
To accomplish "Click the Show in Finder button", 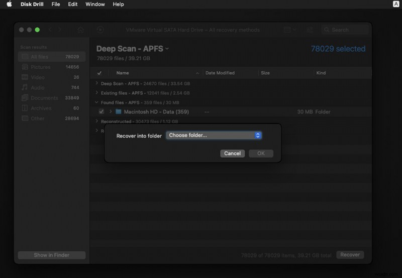I will coord(52,255).
